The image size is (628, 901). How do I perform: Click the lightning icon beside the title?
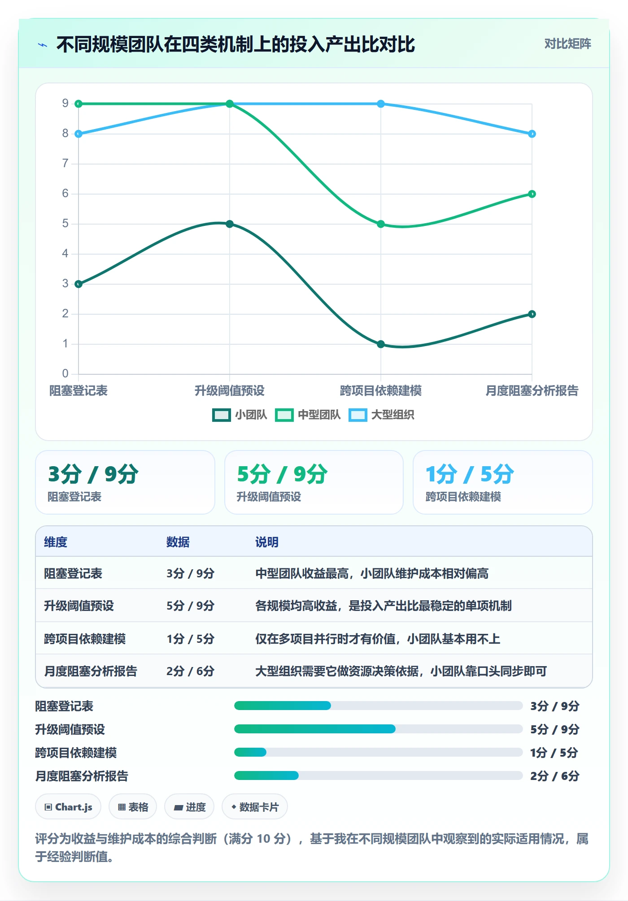point(43,45)
